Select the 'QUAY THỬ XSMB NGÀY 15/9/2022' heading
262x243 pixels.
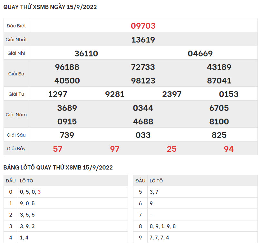click(x=50, y=7)
